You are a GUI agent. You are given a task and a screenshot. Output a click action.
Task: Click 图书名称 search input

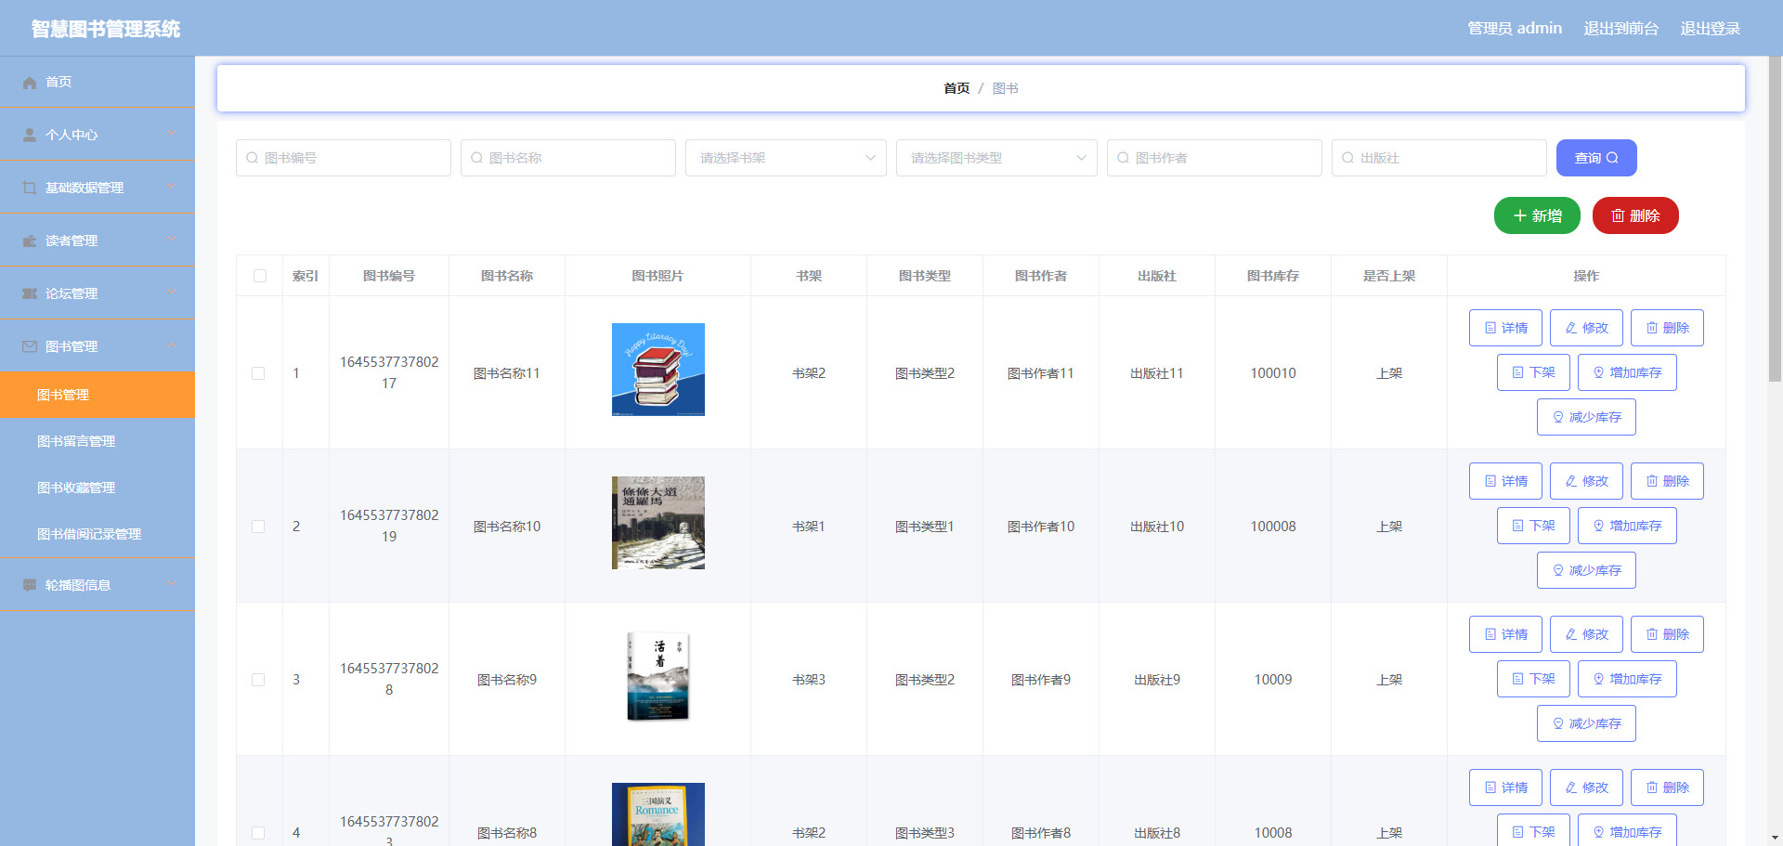[568, 158]
